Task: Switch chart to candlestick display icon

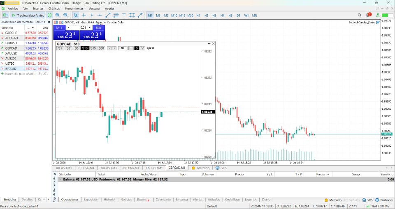Action: pyautogui.click(x=50, y=15)
